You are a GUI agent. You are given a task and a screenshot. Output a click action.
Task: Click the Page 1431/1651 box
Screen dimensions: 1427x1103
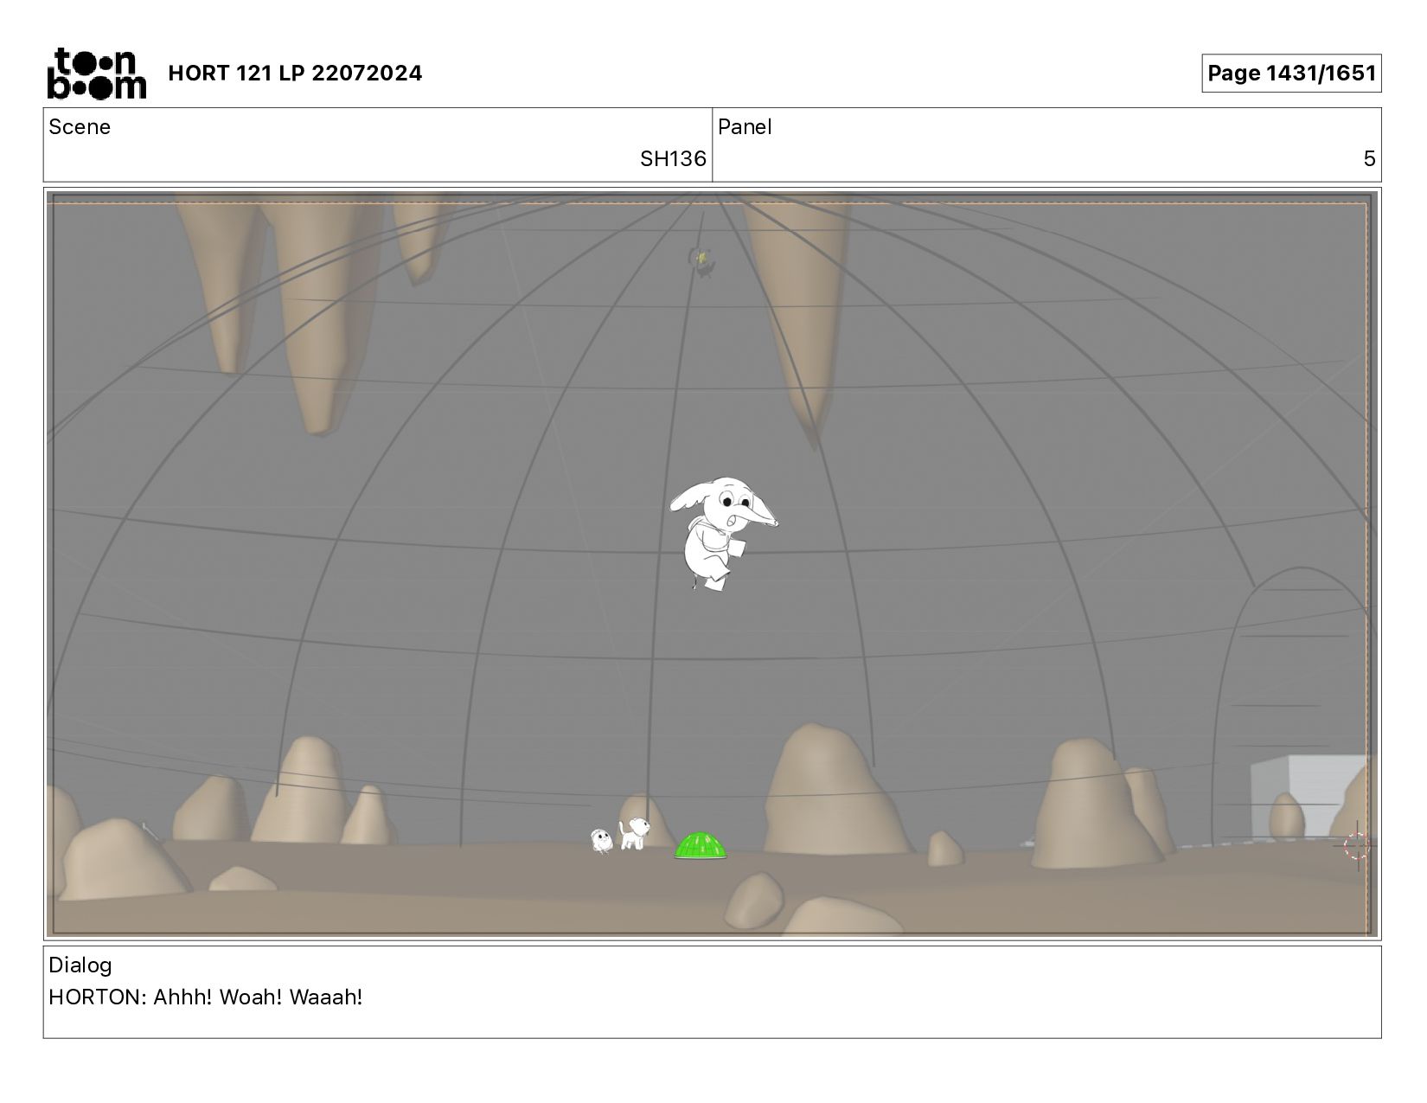(x=1290, y=73)
